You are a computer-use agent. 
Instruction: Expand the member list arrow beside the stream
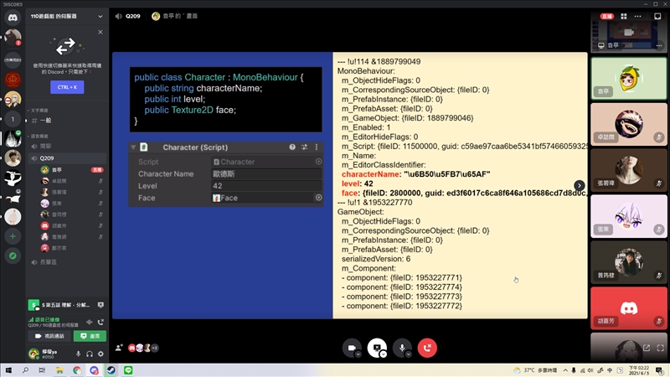[579, 185]
